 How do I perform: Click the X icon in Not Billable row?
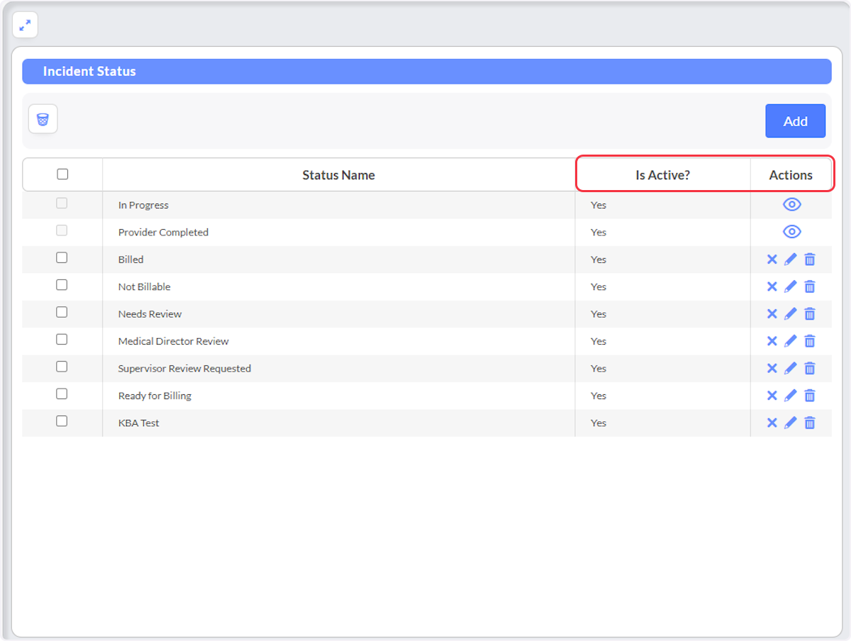point(772,286)
